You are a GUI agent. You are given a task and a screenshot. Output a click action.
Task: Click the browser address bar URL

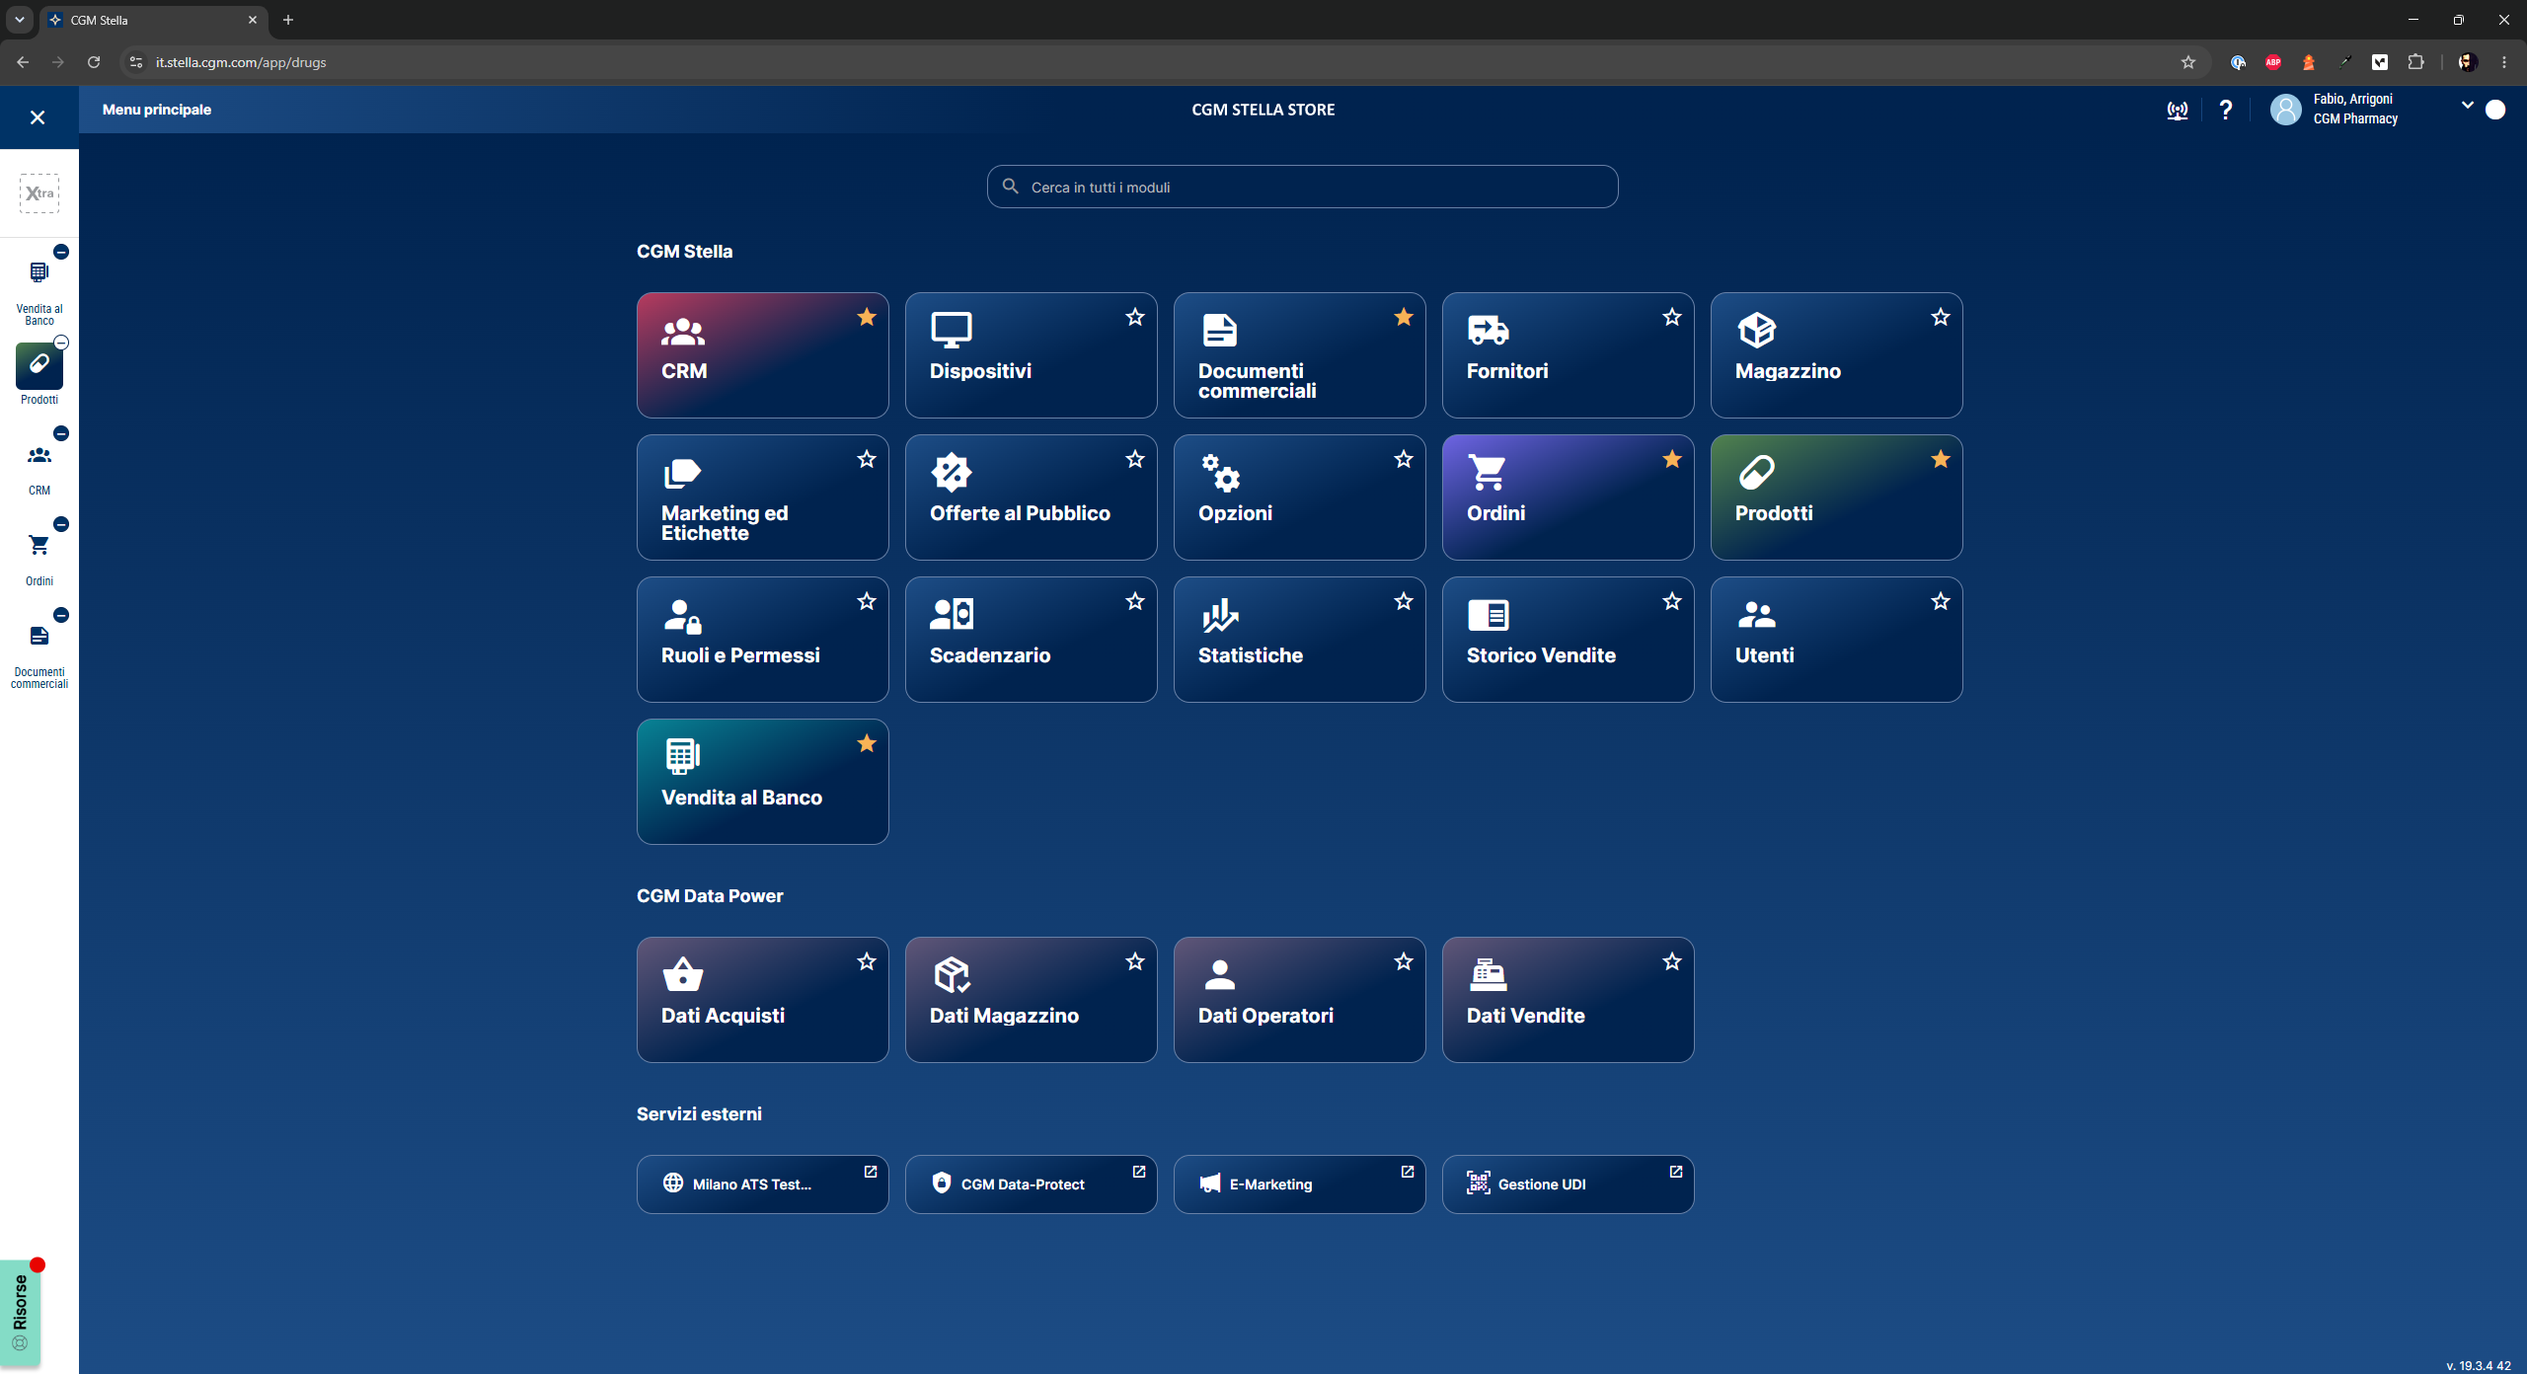pyautogui.click(x=241, y=62)
